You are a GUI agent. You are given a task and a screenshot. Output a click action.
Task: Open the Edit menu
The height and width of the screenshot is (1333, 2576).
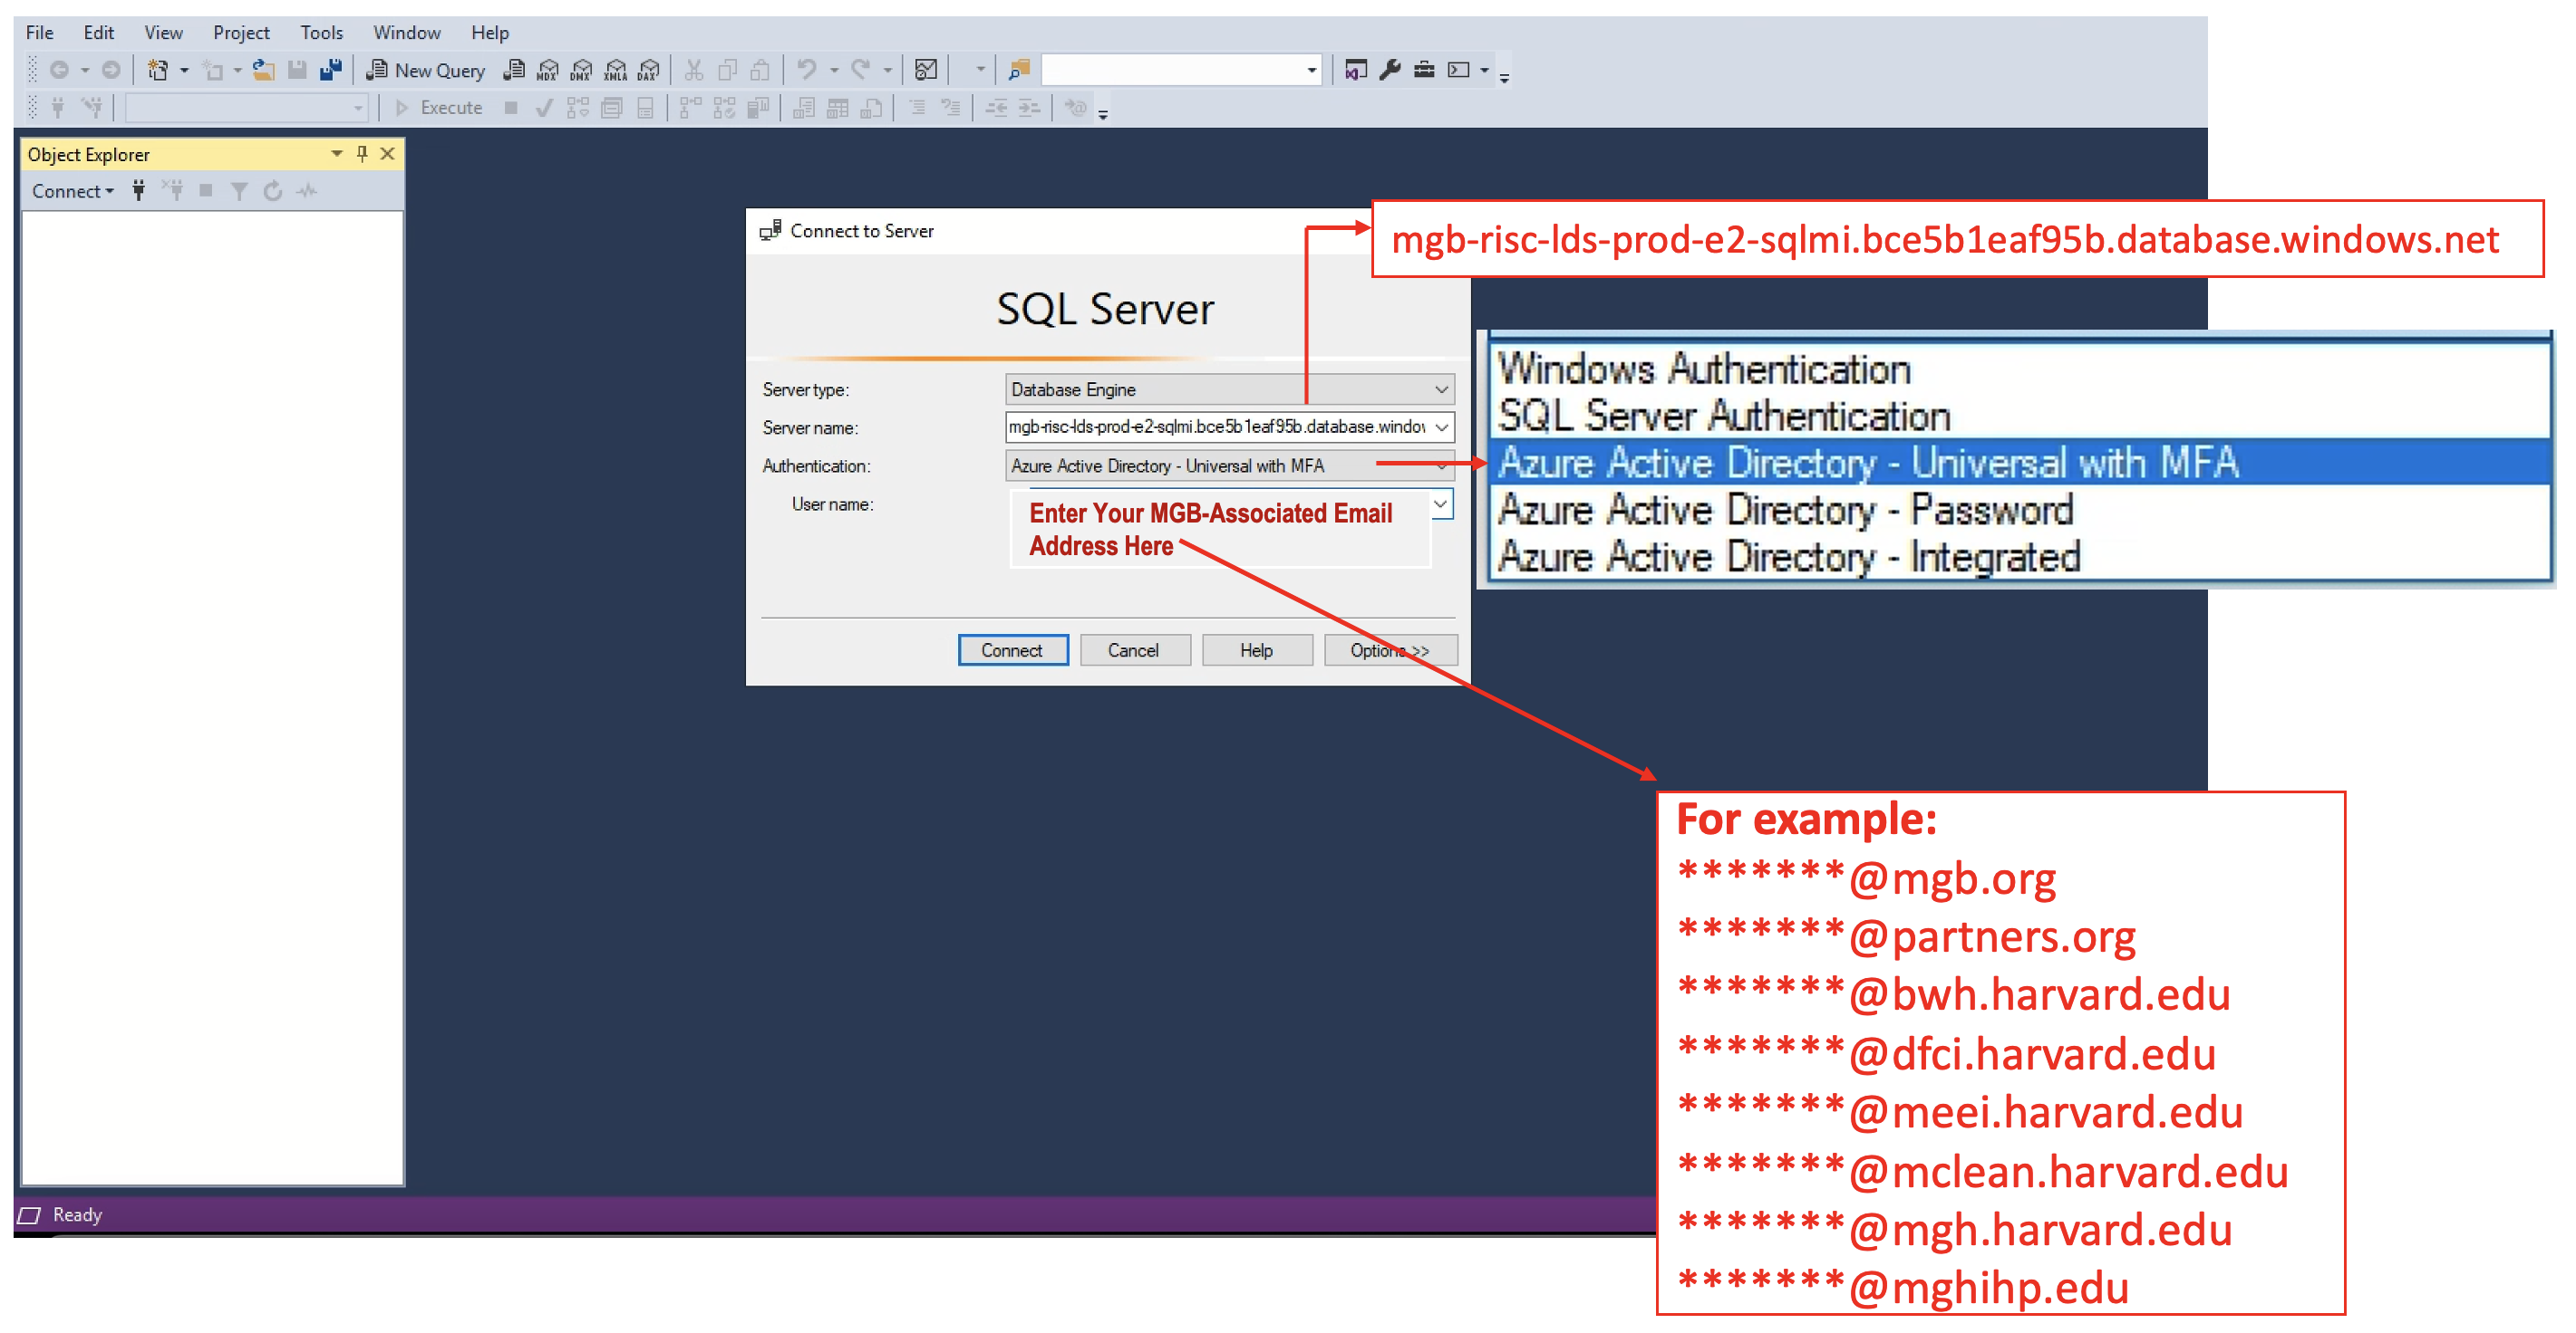coord(98,32)
